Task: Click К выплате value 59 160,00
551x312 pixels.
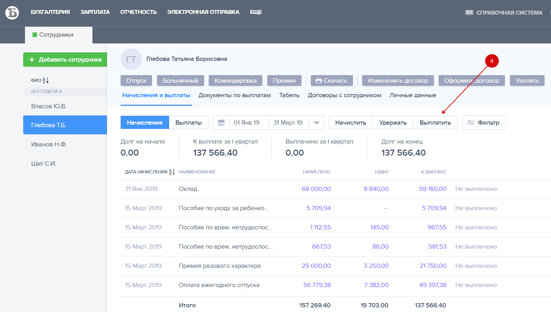Action: coord(433,189)
